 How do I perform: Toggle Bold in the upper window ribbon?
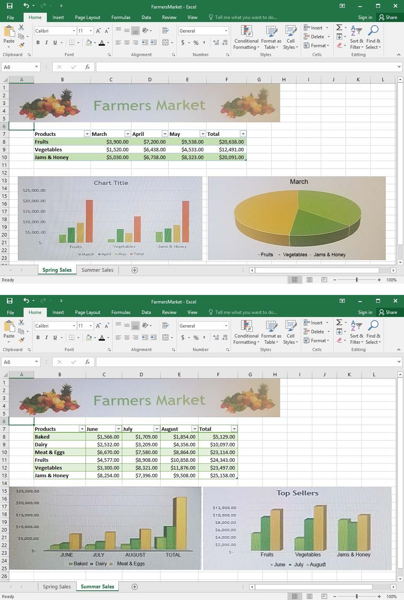pos(38,43)
